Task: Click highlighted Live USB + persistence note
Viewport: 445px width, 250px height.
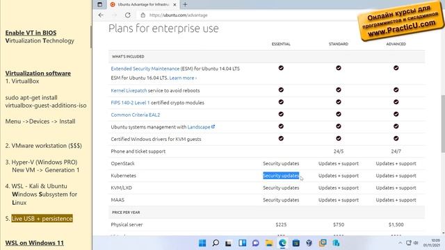Action: 42,219
